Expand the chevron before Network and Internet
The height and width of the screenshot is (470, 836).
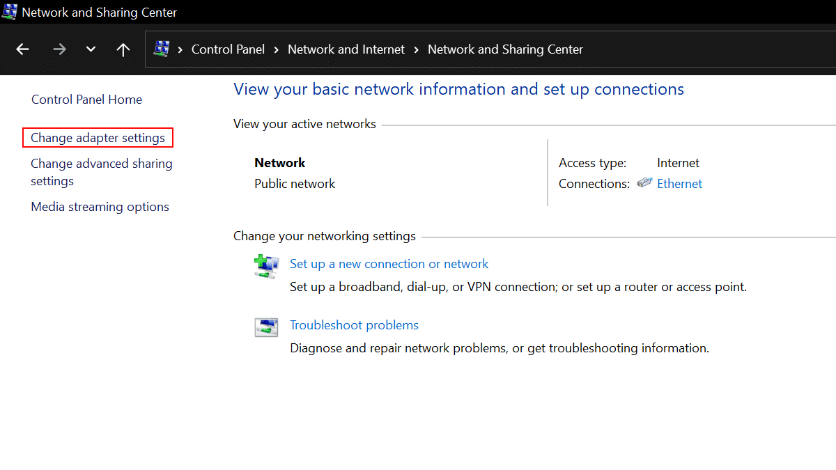[x=277, y=49]
